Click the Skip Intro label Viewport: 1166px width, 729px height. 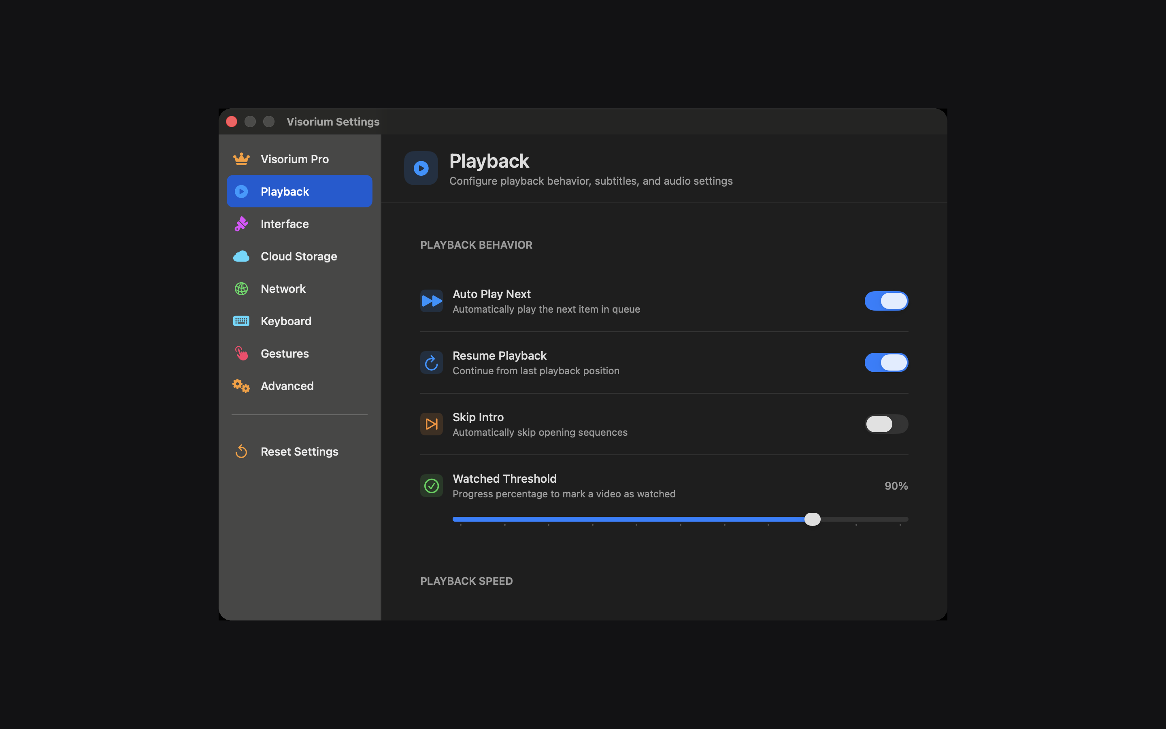[x=478, y=417]
